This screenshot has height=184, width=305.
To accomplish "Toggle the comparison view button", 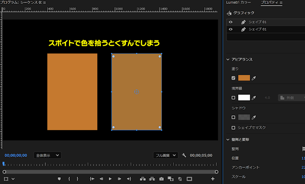I will [x=170, y=179].
